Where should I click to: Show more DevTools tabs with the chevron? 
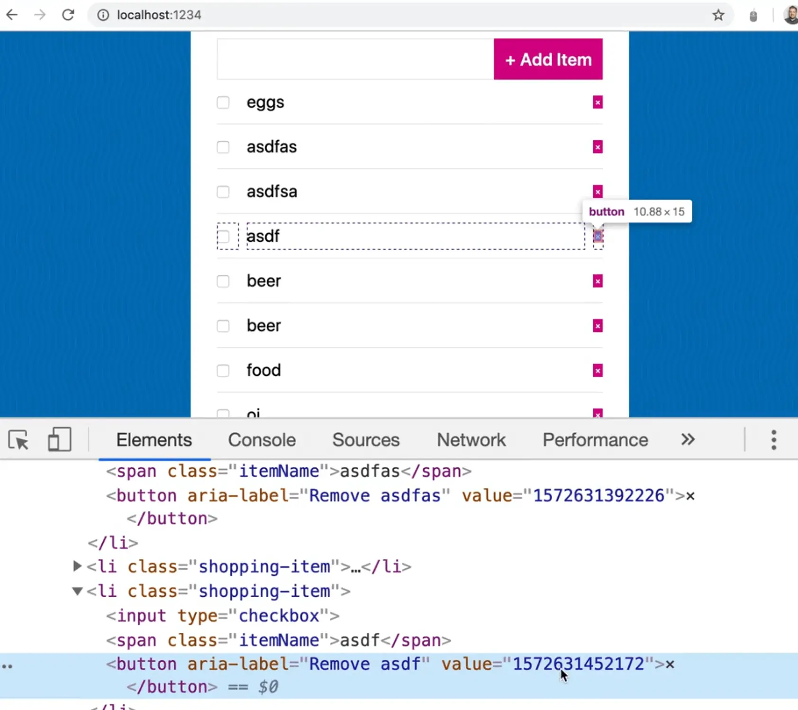pos(688,440)
